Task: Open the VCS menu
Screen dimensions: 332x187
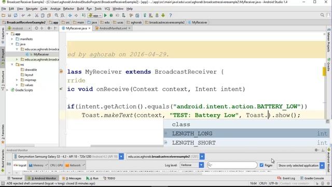Action: [x=107, y=9]
